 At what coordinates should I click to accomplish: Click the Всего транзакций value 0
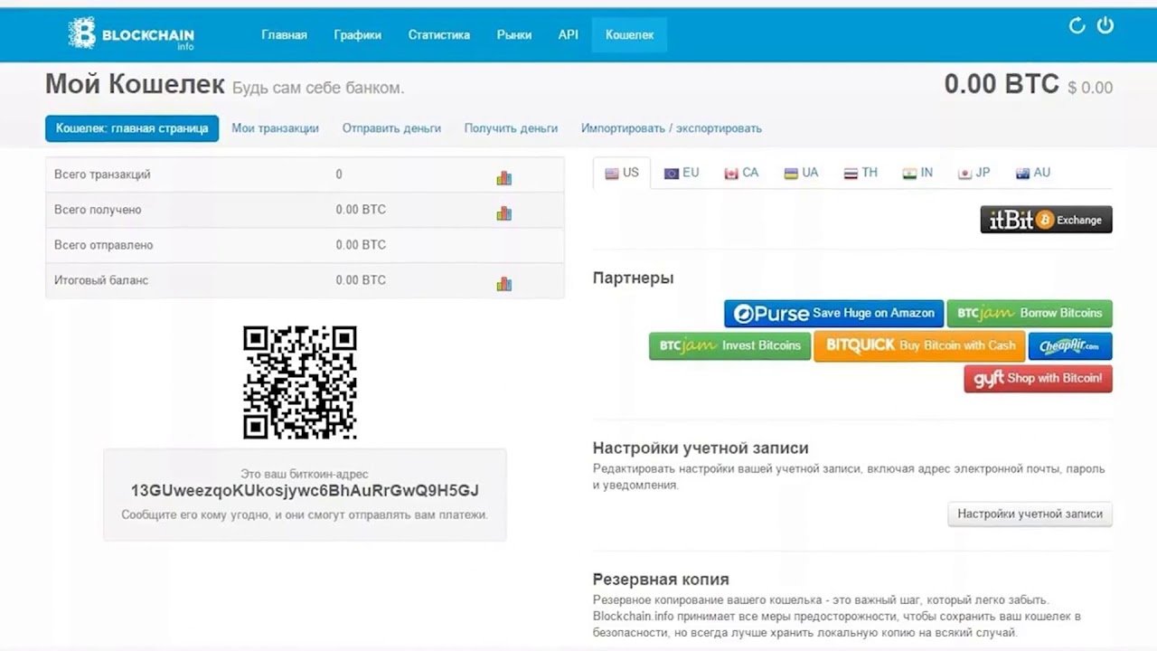coord(339,175)
